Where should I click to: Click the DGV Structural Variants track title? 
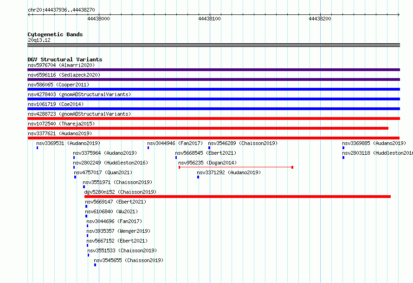point(65,59)
